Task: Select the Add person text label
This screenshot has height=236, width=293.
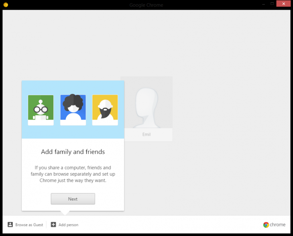Action: 68,225
